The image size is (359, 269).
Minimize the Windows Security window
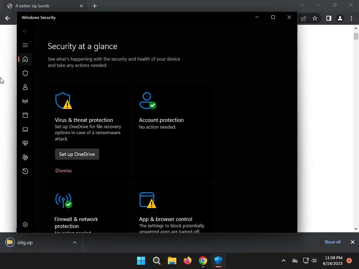(257, 18)
